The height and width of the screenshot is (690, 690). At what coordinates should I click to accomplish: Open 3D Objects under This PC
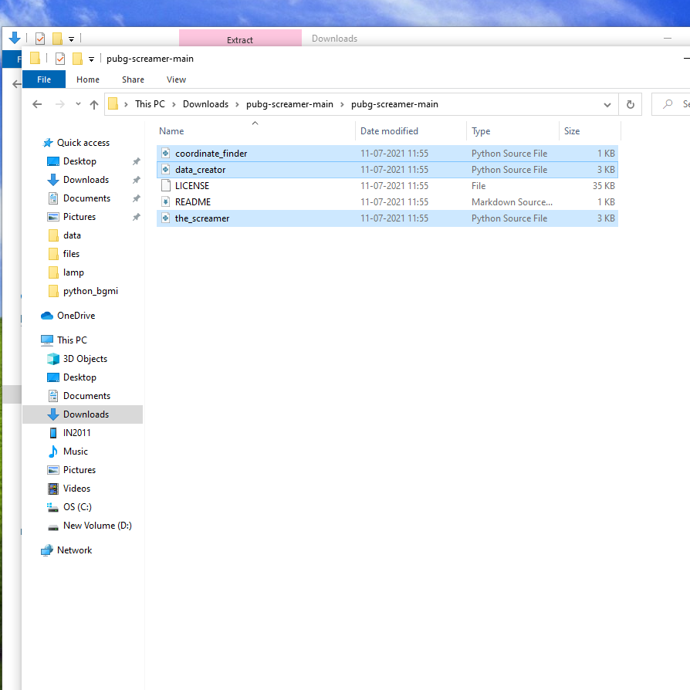85,359
